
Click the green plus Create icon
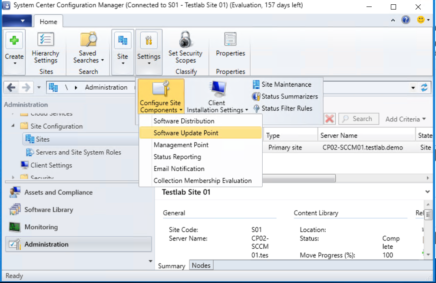coord(14,40)
